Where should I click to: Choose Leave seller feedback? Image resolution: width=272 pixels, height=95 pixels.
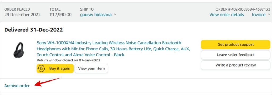pos(236,55)
